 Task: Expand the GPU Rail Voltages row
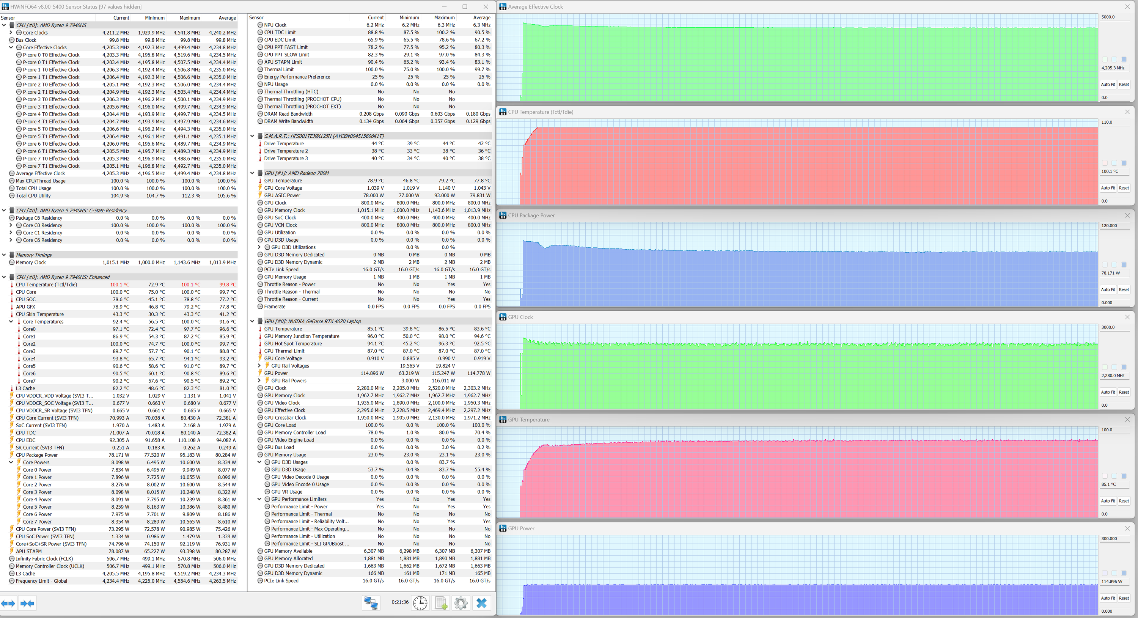pos(259,366)
